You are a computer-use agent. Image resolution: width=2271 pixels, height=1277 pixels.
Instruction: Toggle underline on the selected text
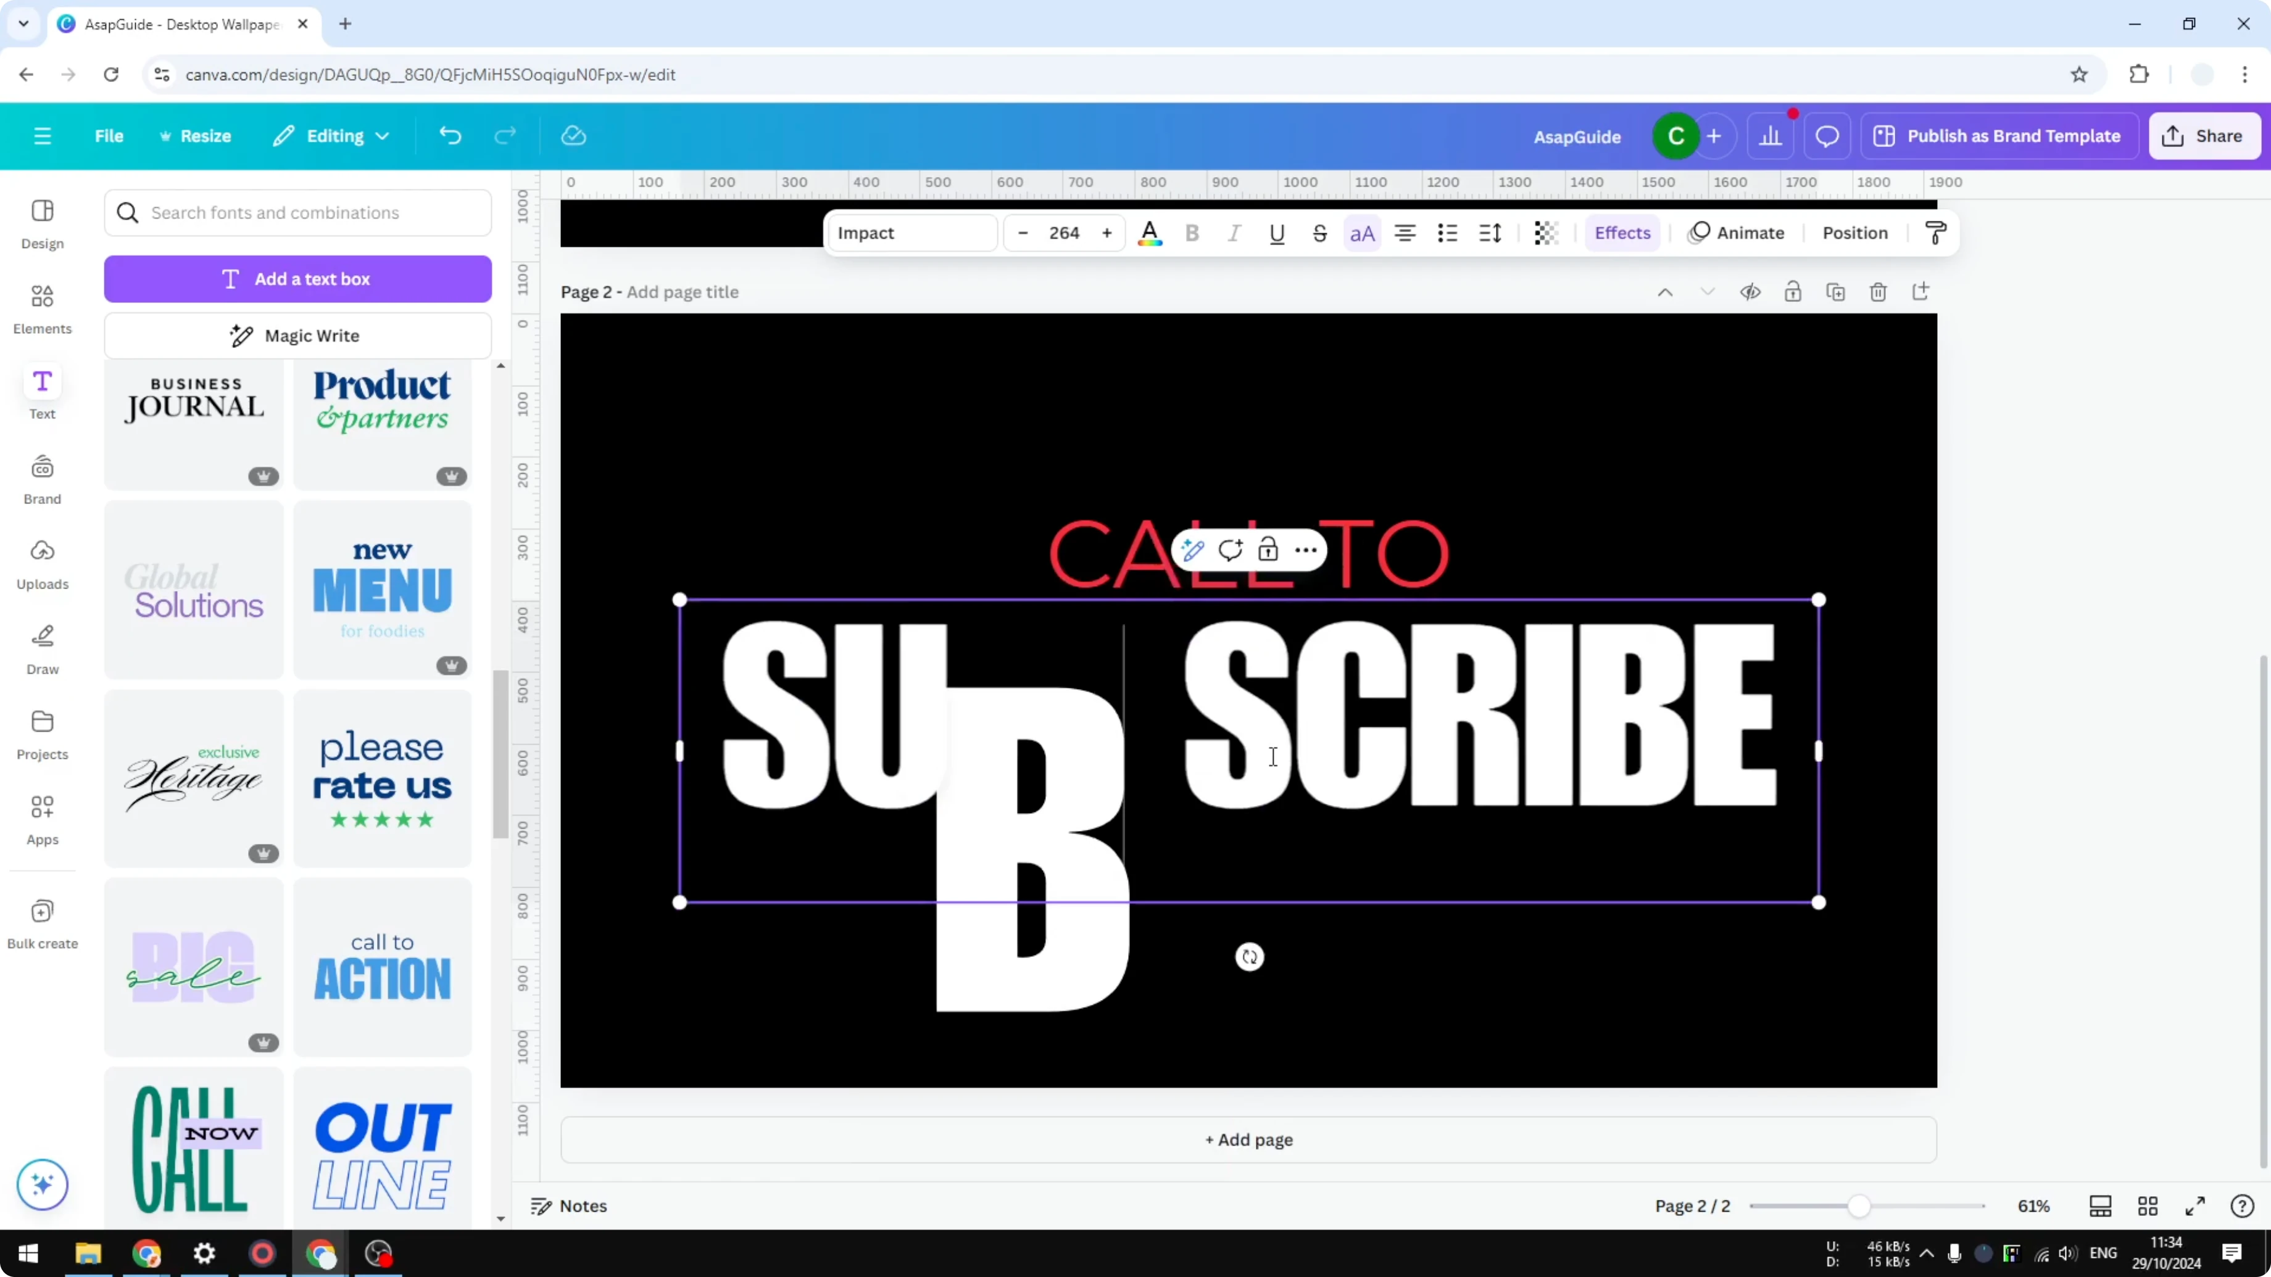1277,233
